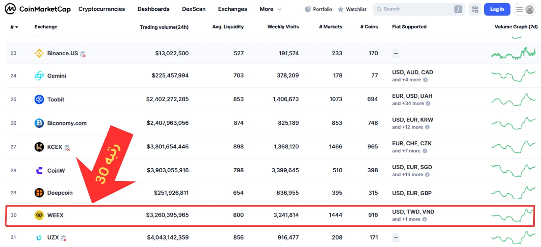Click the info icon in WEEX's fiat column
Viewport: 541px width, 247px height.
coord(424,219)
